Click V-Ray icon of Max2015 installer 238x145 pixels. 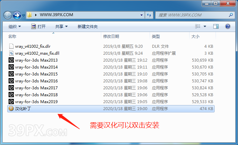(x=11, y=74)
